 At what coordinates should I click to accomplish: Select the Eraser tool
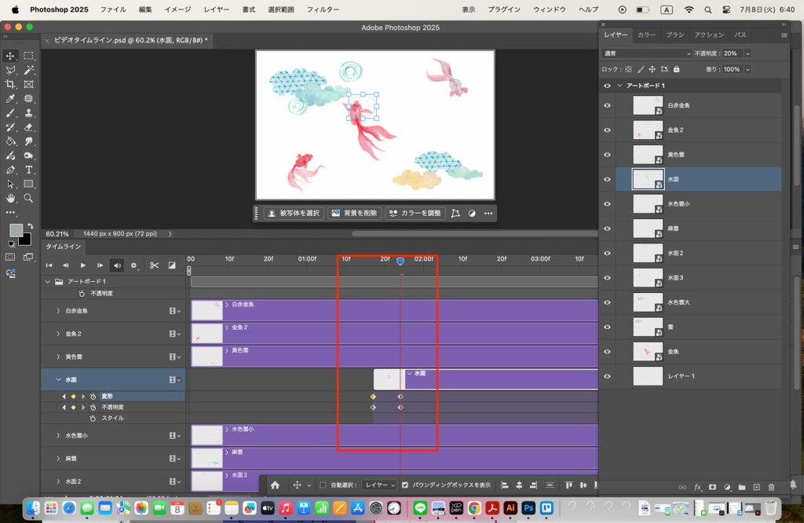(29, 127)
